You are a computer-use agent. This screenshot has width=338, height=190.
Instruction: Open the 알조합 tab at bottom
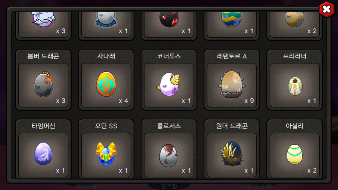click(169, 186)
